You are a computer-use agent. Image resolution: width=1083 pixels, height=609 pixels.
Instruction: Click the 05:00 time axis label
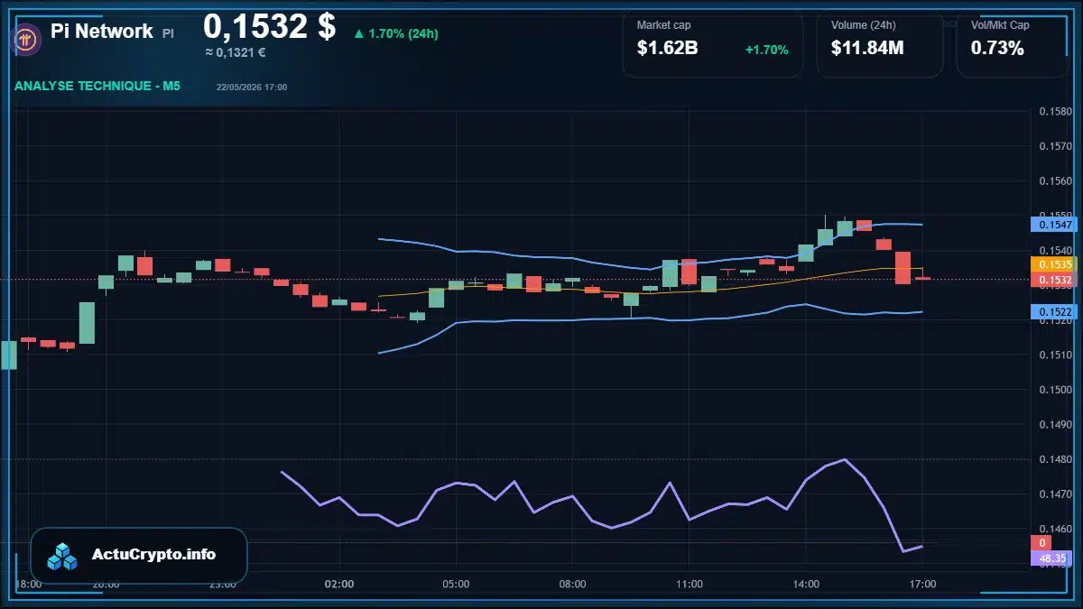coord(456,584)
